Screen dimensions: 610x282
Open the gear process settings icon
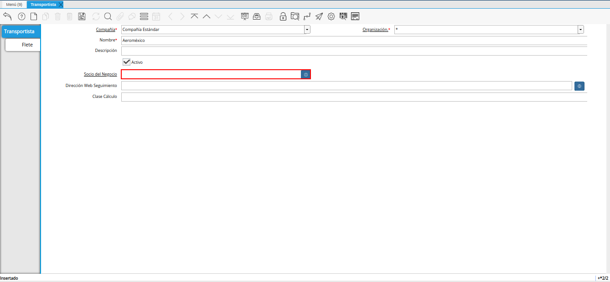point(331,16)
